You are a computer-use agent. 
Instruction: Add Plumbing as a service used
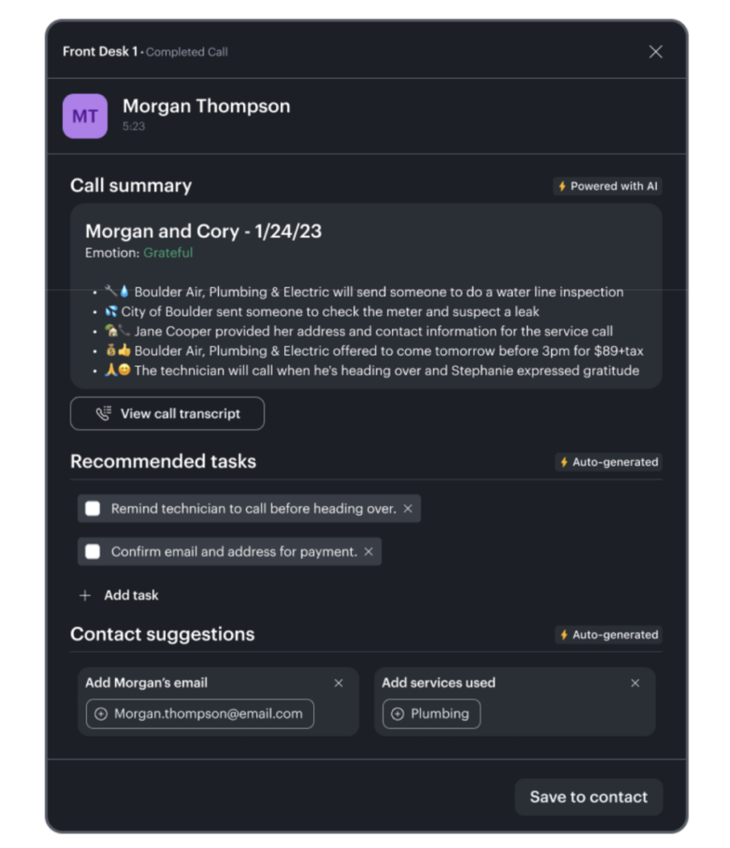click(431, 714)
